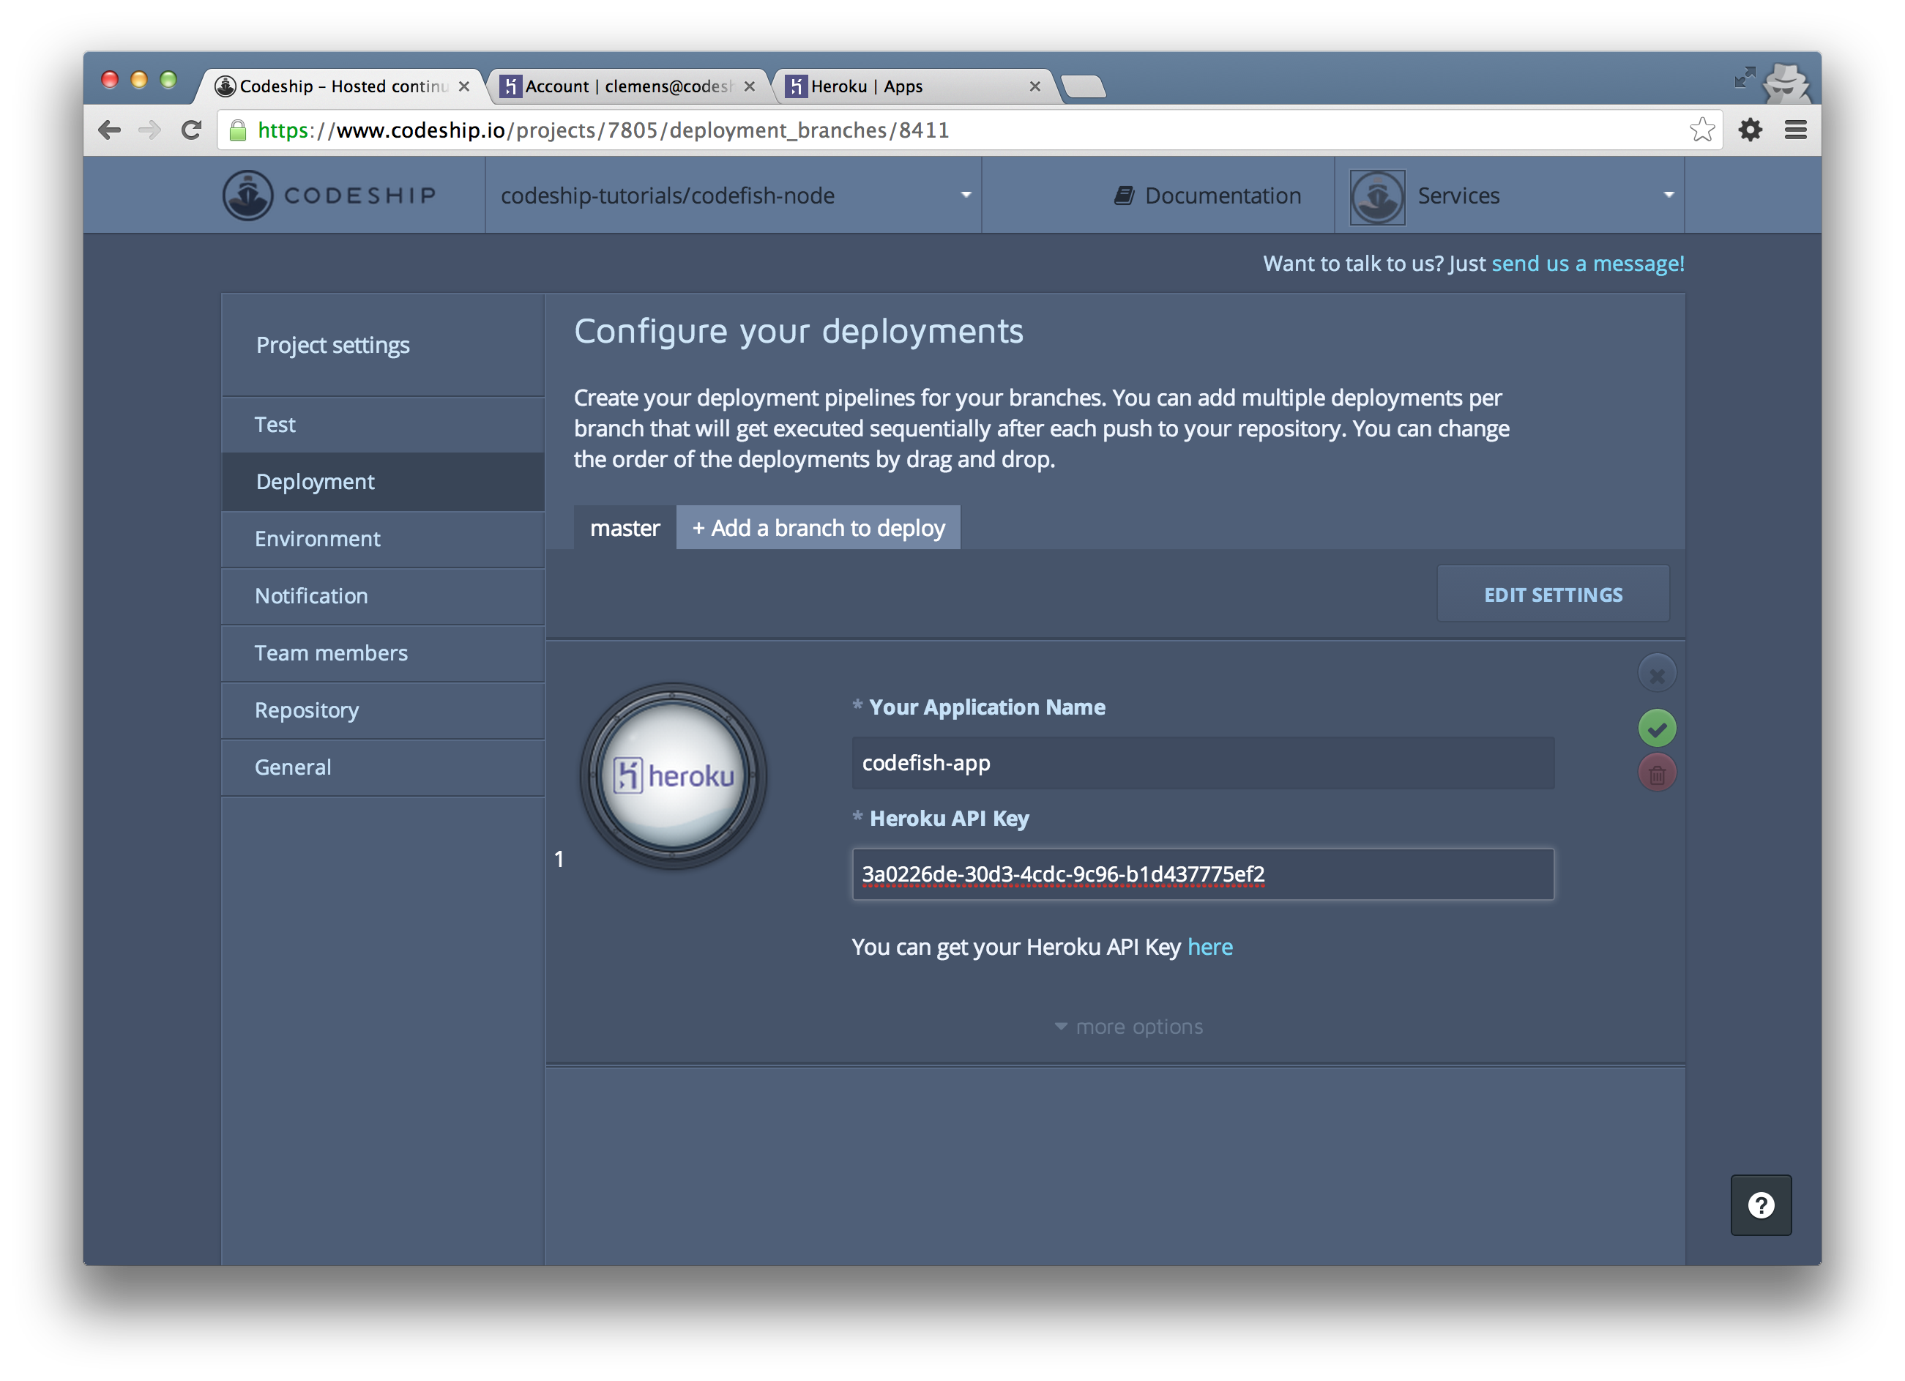Screen dimensions: 1905x1381
Task: Open the Services account dropdown
Action: click(1668, 195)
